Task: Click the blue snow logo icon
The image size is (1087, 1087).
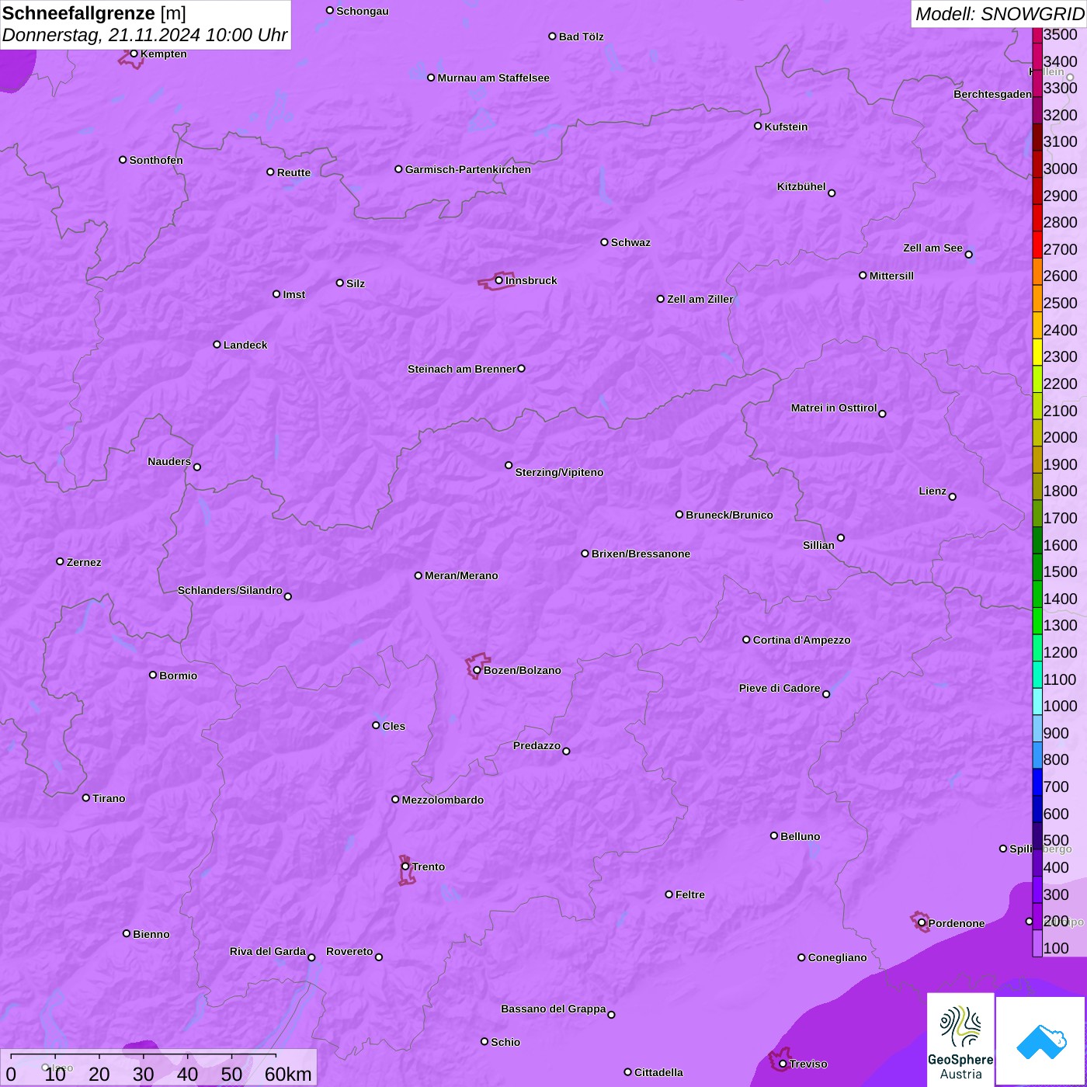Action: 1040,1041
